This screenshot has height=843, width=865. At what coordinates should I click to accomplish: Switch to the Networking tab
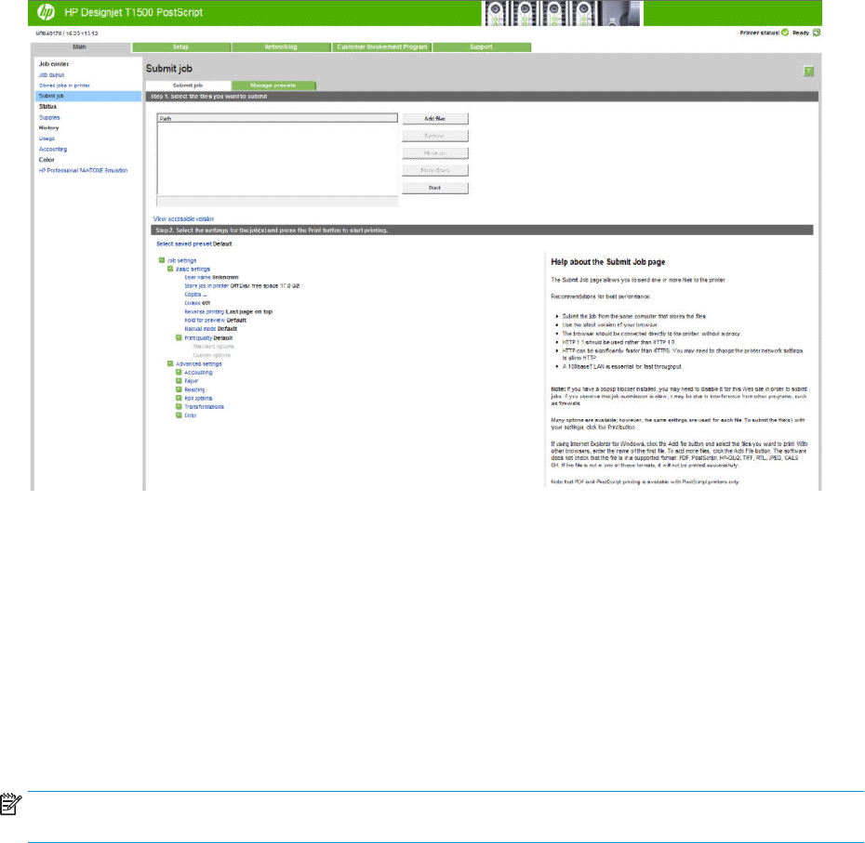point(281,46)
